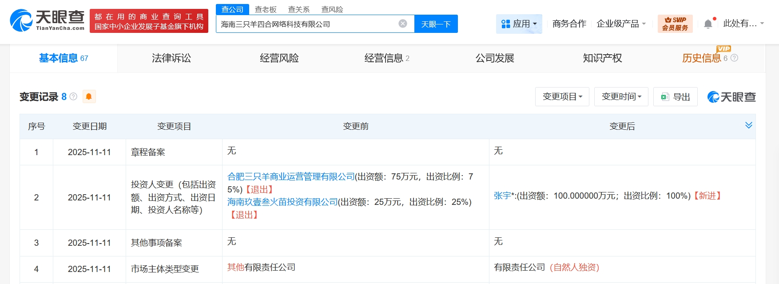Click the TianYanCha logo

click(47, 20)
